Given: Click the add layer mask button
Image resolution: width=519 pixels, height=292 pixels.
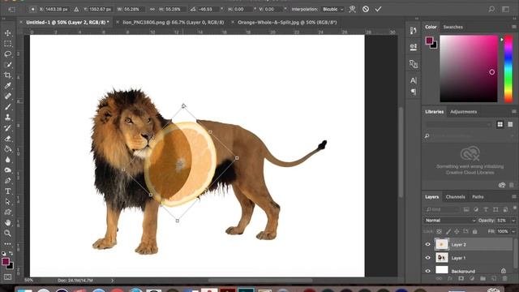Looking at the screenshot, I should (461, 279).
